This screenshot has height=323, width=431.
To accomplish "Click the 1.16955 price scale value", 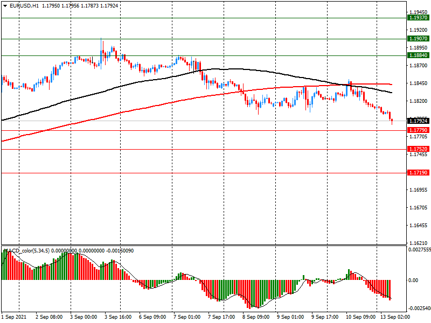I will (419, 190).
